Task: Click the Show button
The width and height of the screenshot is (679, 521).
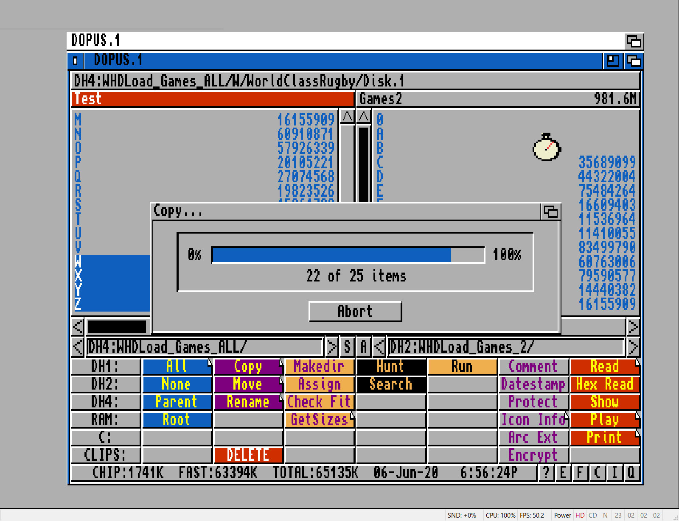Action: [x=605, y=402]
